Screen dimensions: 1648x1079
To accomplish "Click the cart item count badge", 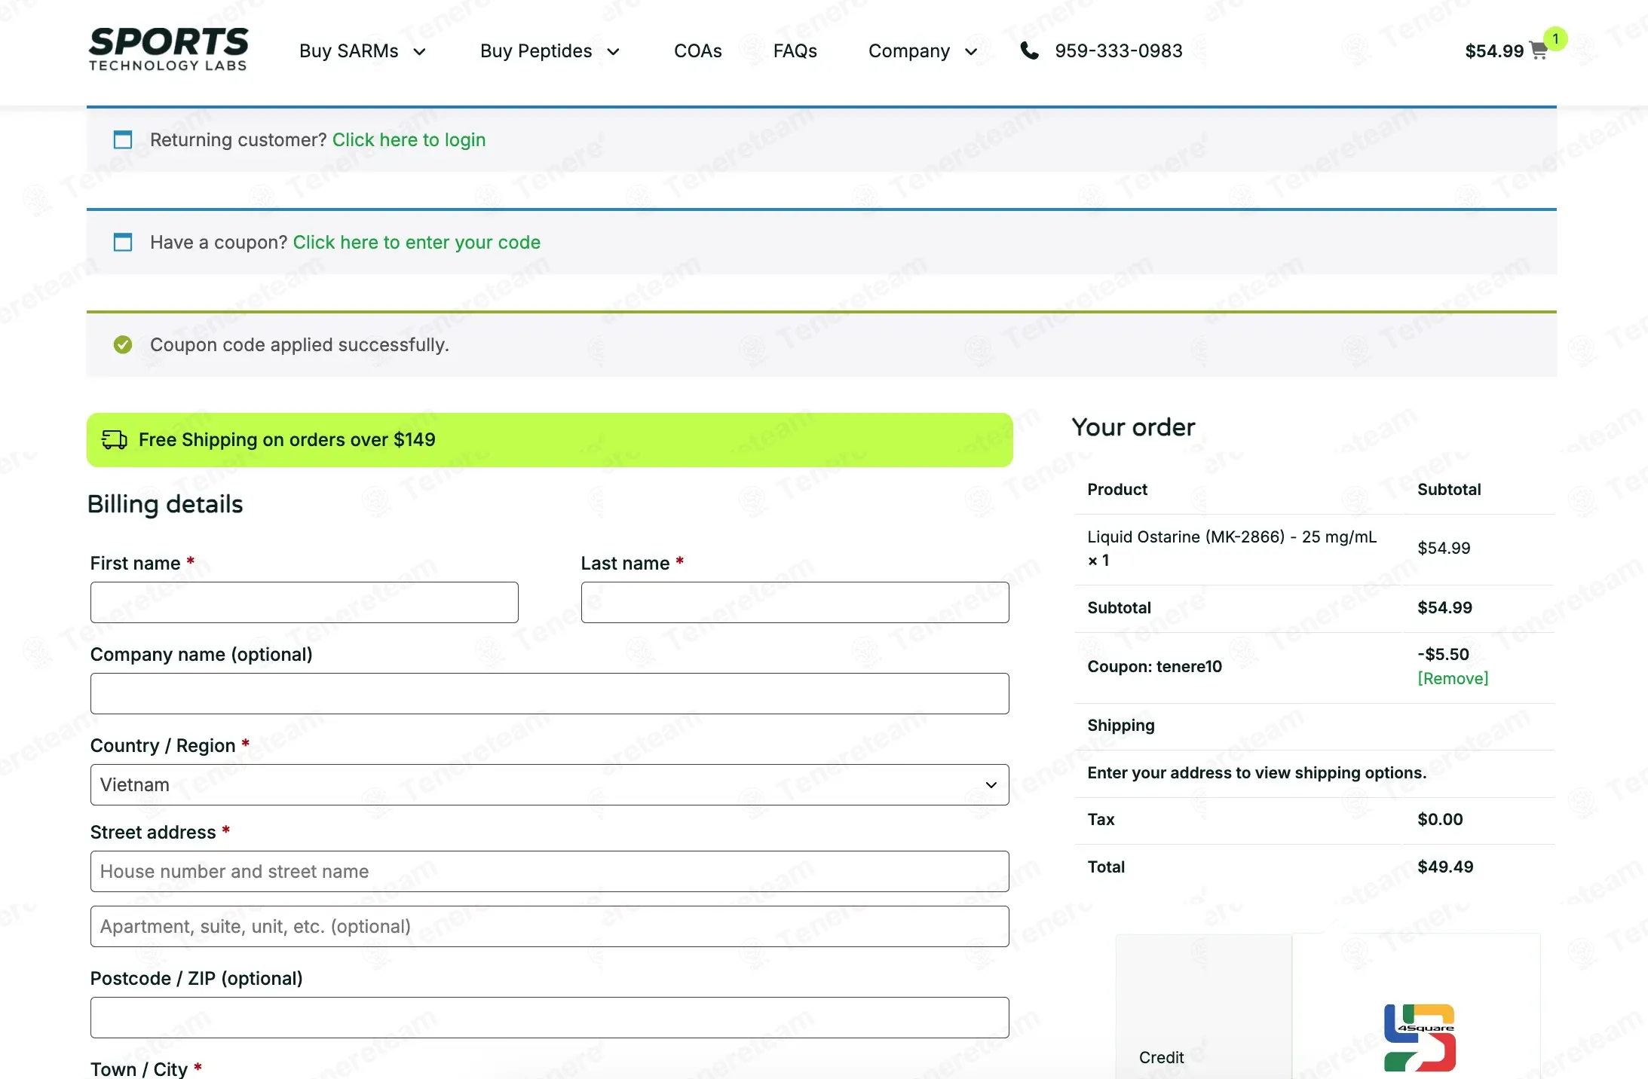I will pyautogui.click(x=1555, y=38).
